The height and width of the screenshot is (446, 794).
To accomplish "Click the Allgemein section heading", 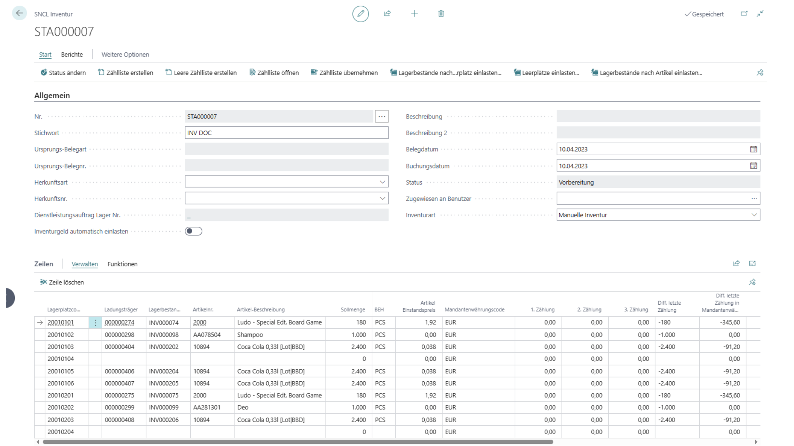I will pyautogui.click(x=52, y=95).
